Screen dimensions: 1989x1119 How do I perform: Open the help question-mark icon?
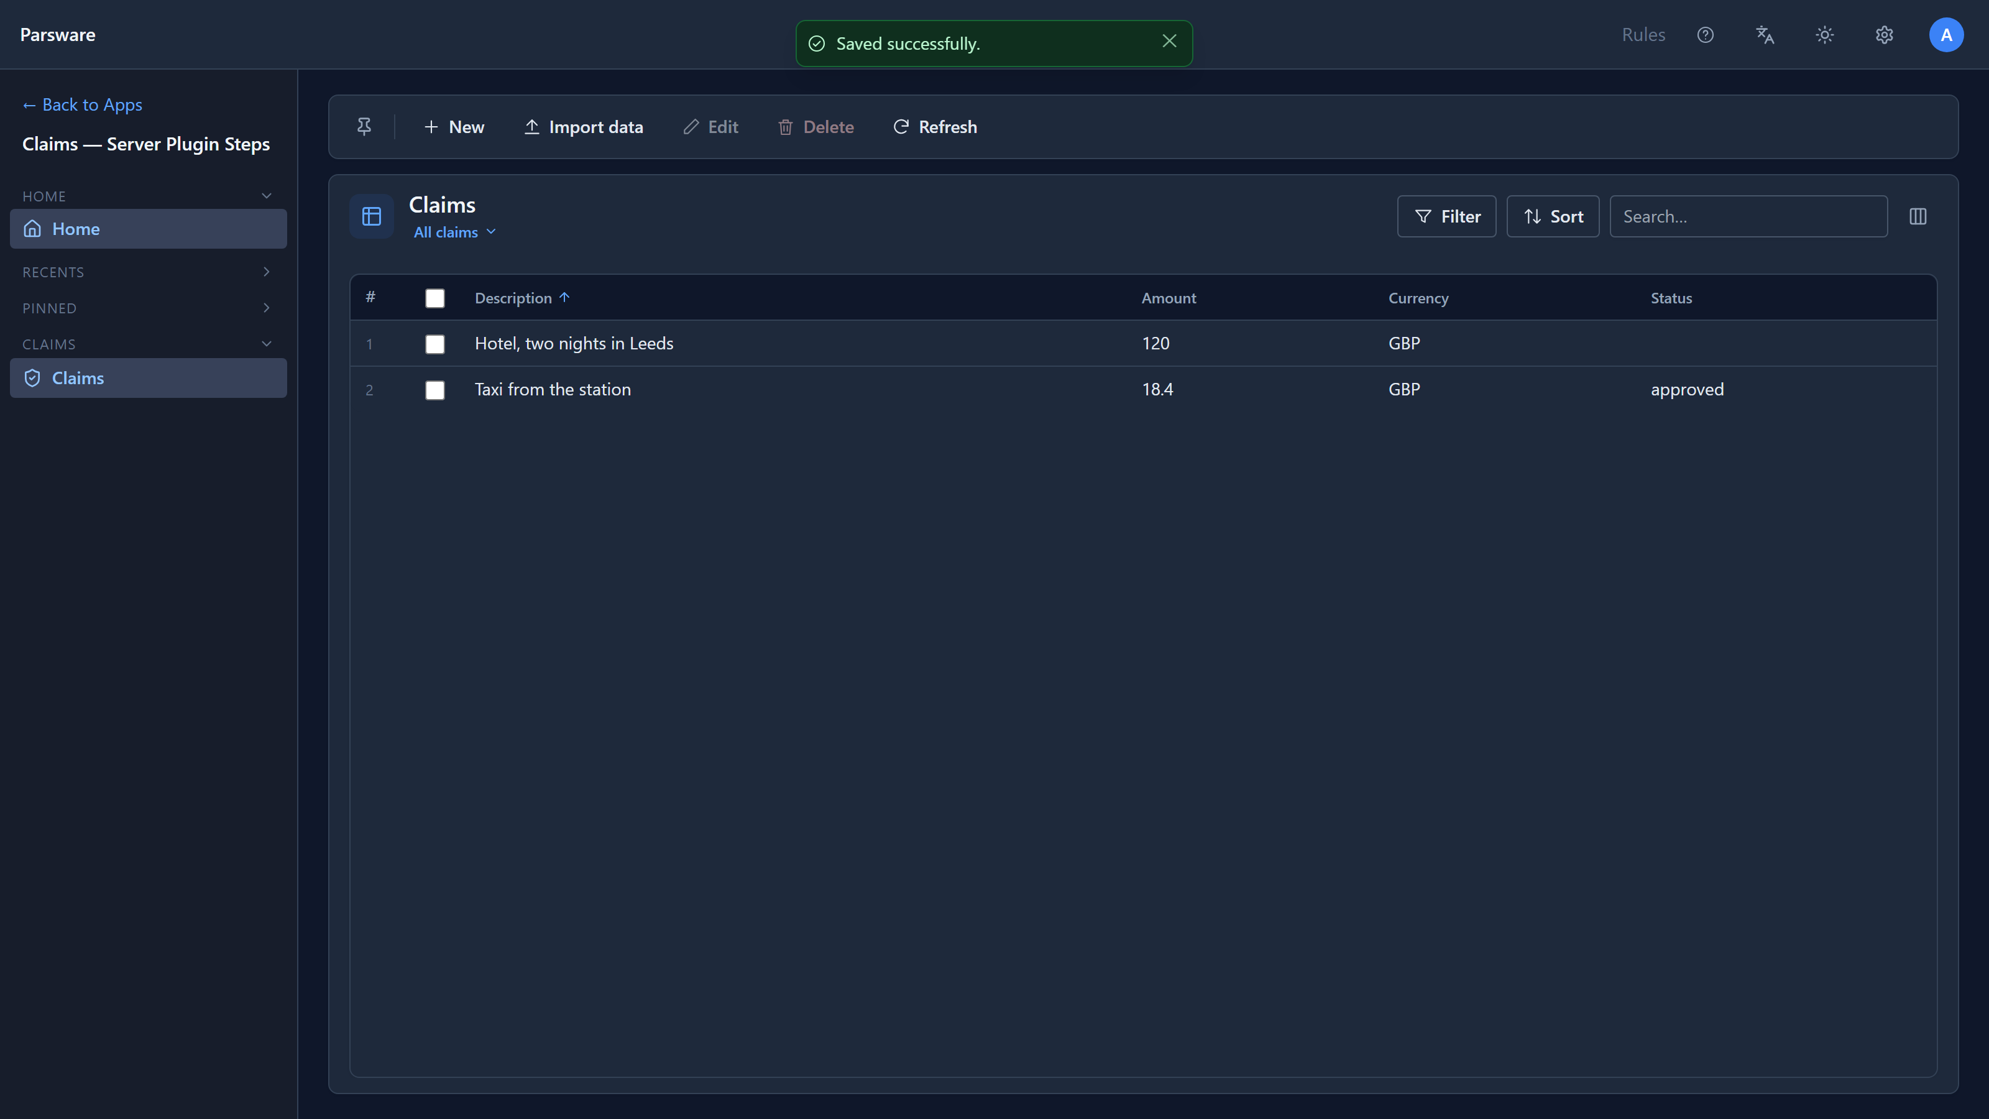coord(1705,35)
